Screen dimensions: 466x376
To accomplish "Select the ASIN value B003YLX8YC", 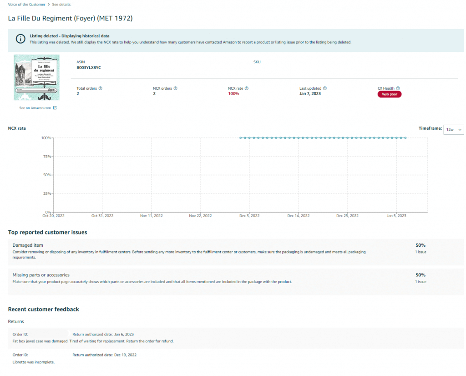I will [x=89, y=68].
